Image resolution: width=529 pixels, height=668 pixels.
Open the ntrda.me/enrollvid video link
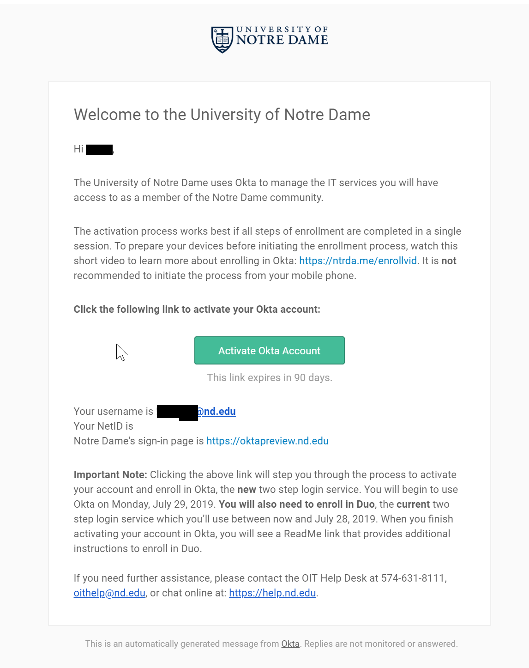358,261
